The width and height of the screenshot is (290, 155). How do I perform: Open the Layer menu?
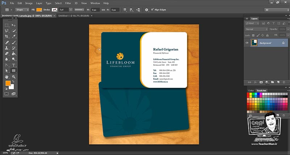click(x=39, y=3)
